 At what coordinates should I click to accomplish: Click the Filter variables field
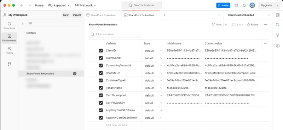114,34
